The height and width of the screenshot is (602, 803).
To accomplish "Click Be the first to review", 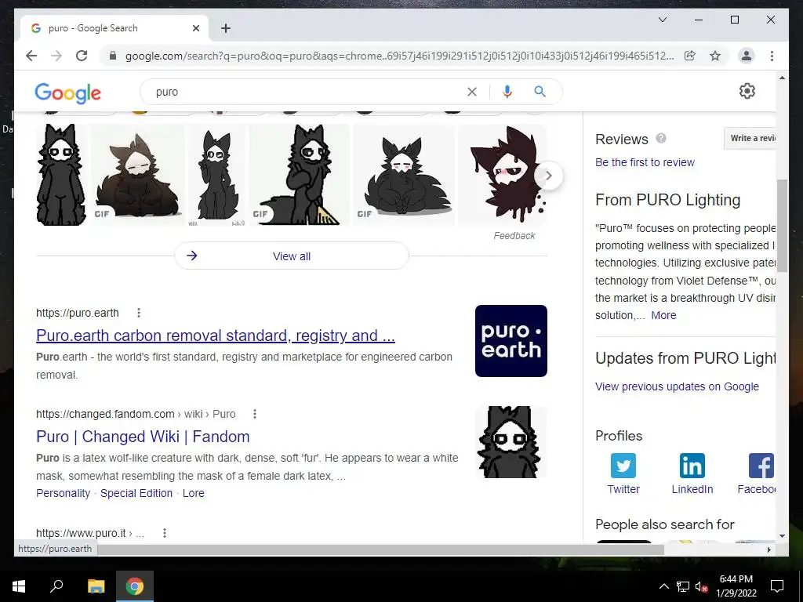I will tap(645, 162).
